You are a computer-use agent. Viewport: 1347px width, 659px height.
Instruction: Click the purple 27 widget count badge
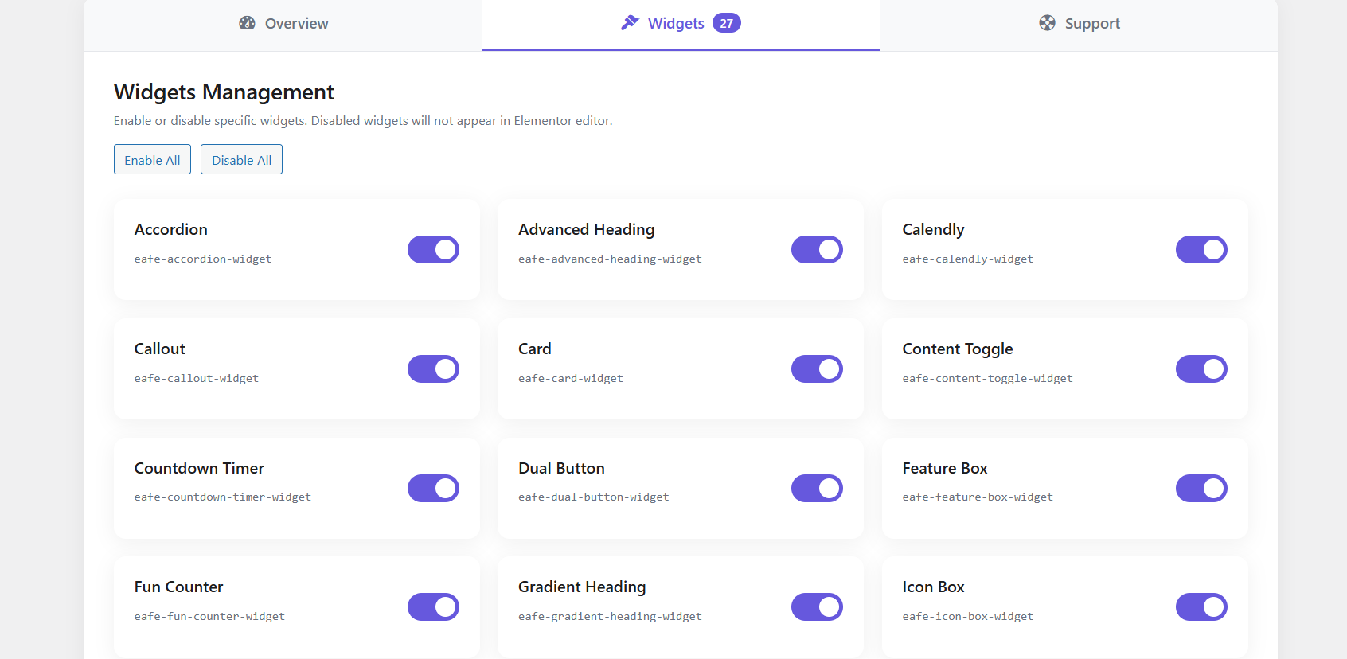[725, 23]
